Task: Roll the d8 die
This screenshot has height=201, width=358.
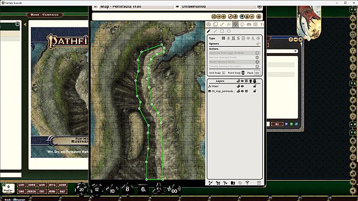Action: tap(127, 189)
